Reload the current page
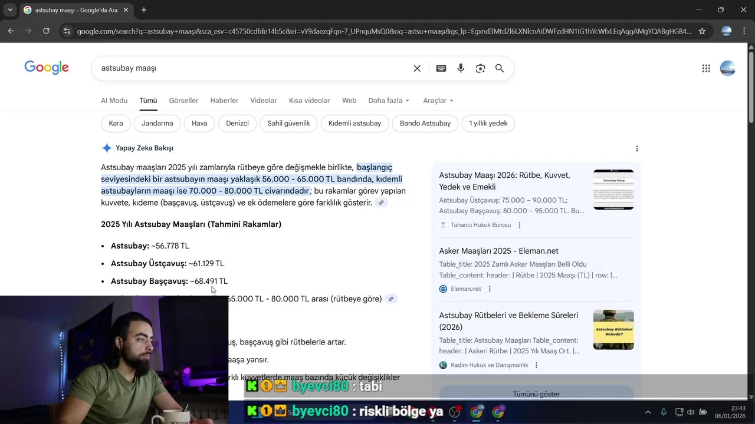Screen dimensions: 755x424 [46, 31]
